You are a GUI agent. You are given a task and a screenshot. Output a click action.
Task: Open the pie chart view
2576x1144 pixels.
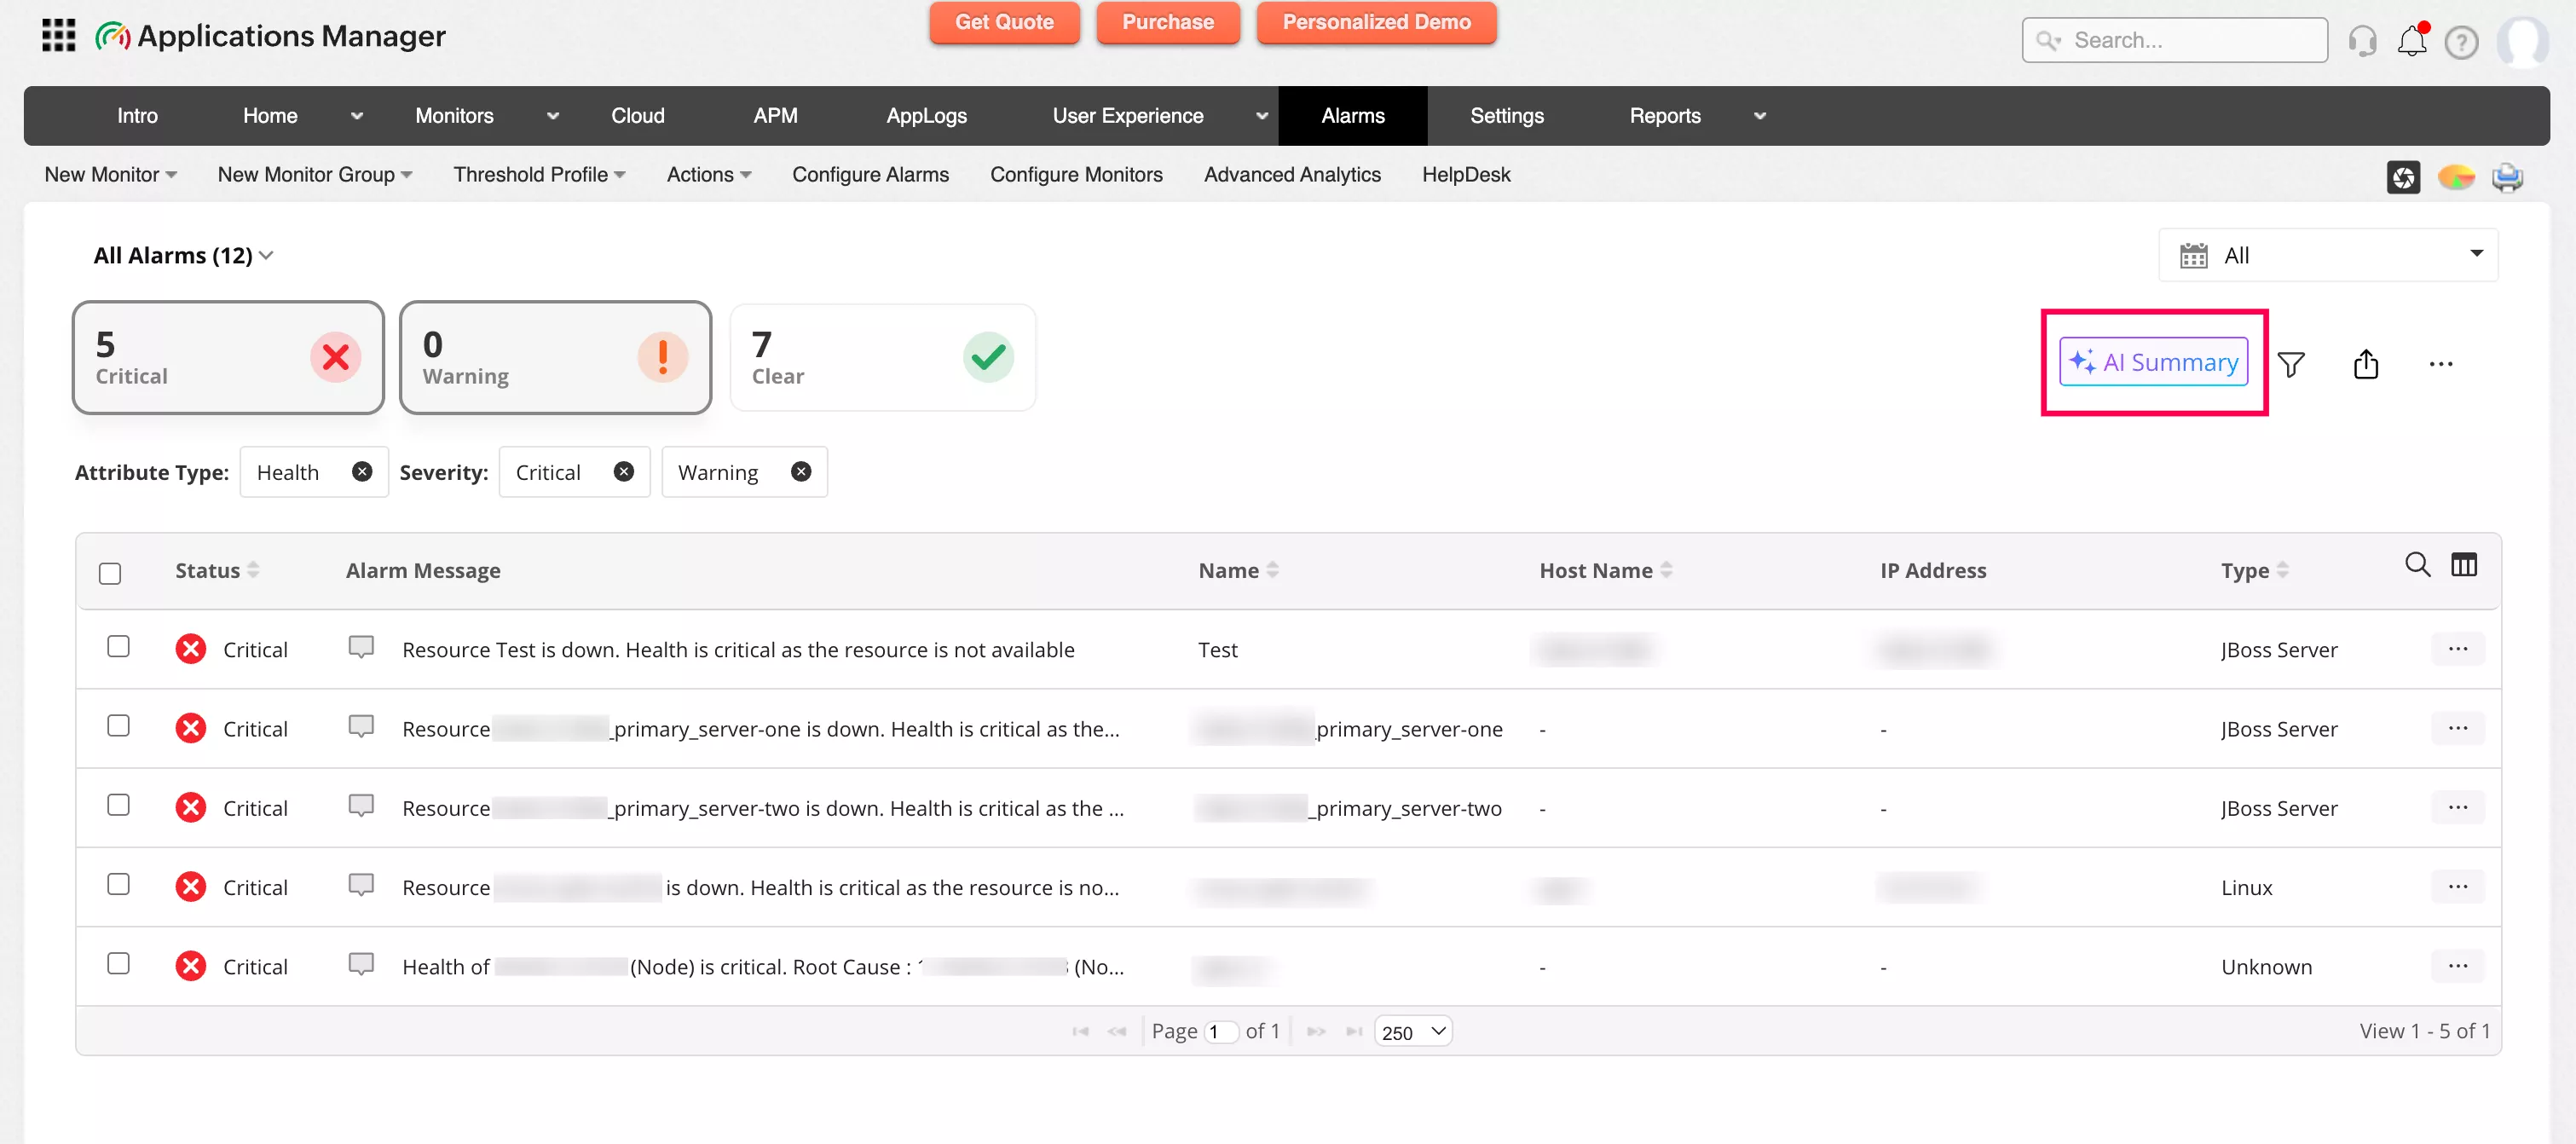(x=2457, y=177)
